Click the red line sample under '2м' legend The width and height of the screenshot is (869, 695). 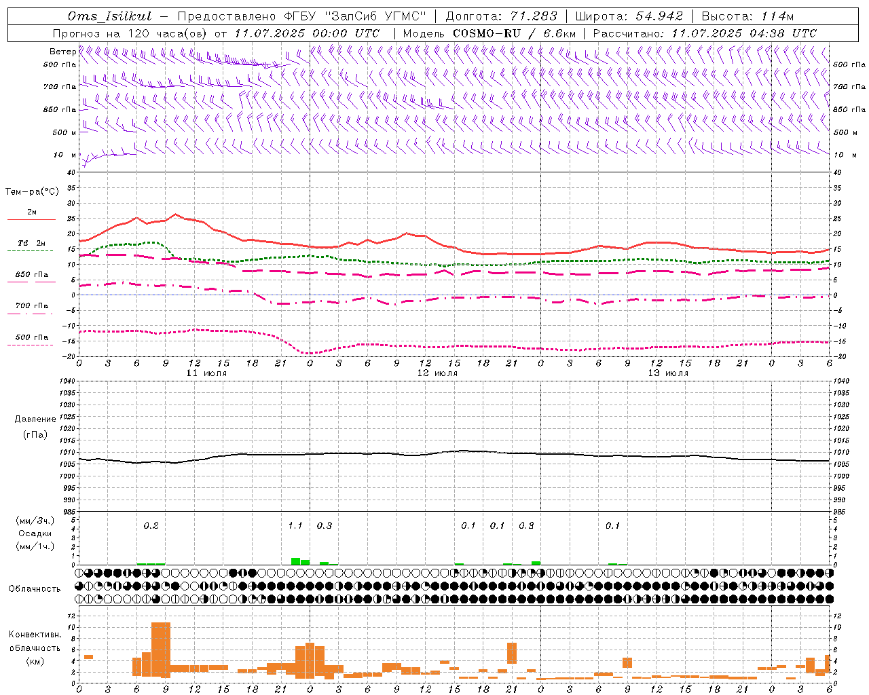pos(31,219)
